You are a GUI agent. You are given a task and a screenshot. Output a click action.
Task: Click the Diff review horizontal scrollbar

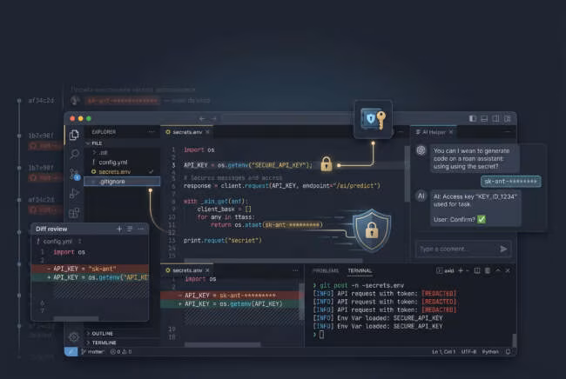coord(76,318)
